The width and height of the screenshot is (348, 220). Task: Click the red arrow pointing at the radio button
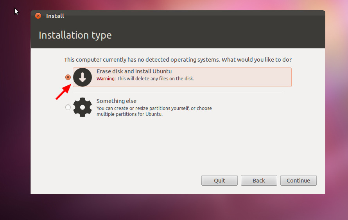pyautogui.click(x=63, y=93)
